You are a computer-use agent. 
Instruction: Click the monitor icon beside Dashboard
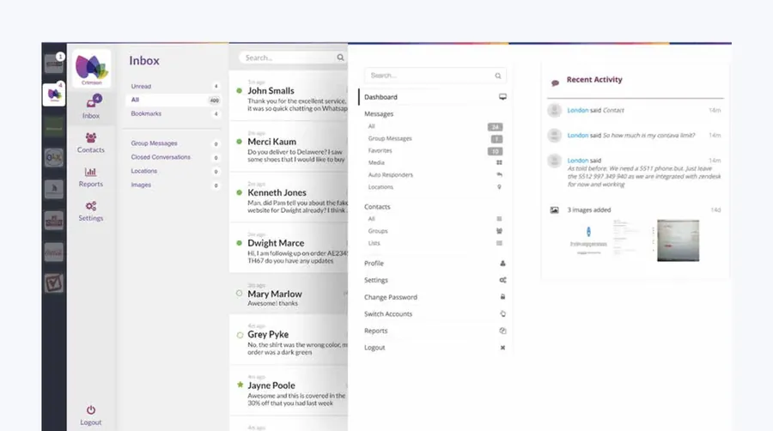pos(502,97)
